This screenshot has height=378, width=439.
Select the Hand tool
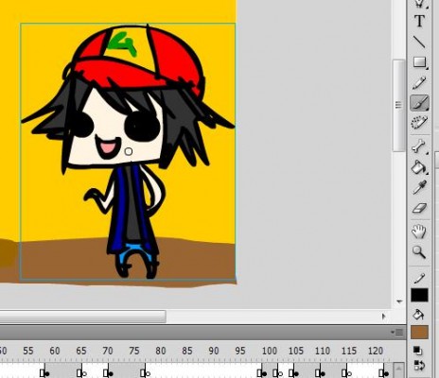point(419,232)
